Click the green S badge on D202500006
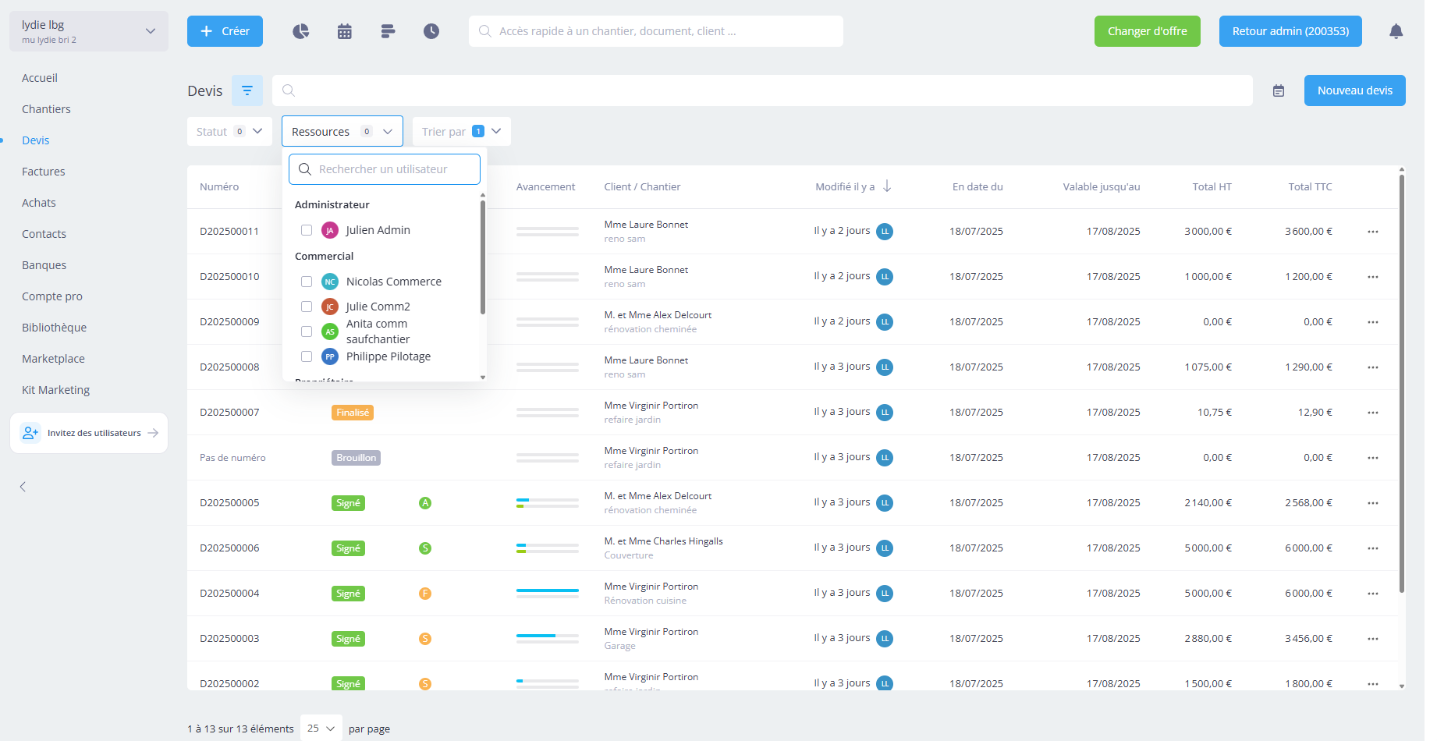 [425, 548]
